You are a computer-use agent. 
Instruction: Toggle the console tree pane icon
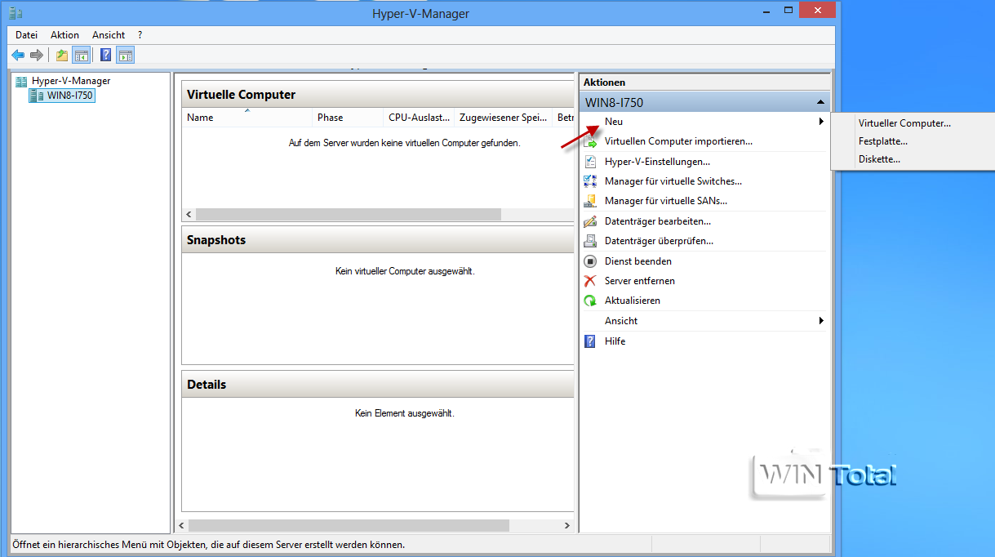81,55
